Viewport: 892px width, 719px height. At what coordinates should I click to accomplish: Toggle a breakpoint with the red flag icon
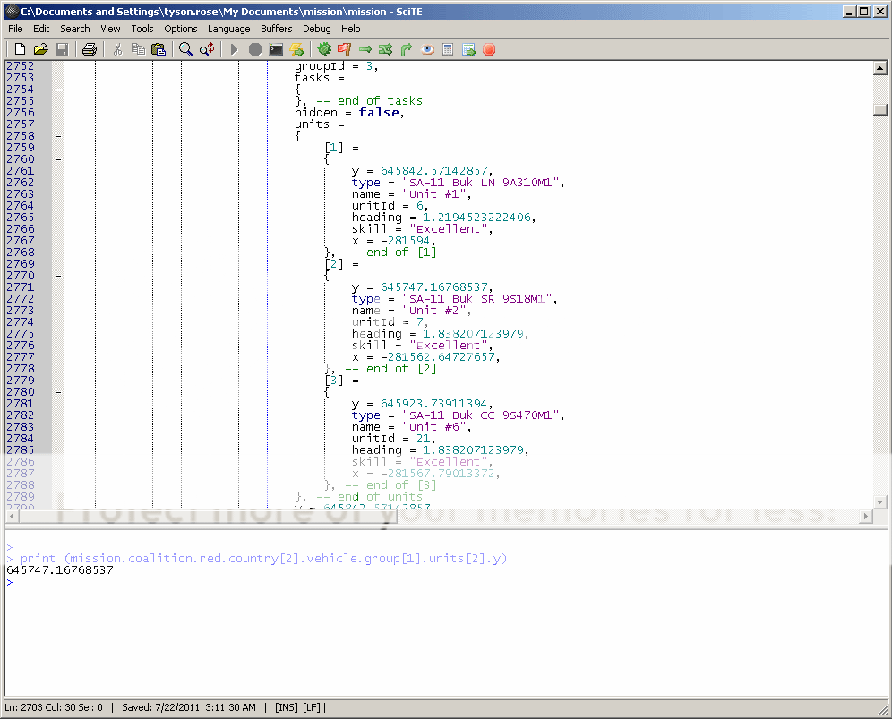coord(345,49)
